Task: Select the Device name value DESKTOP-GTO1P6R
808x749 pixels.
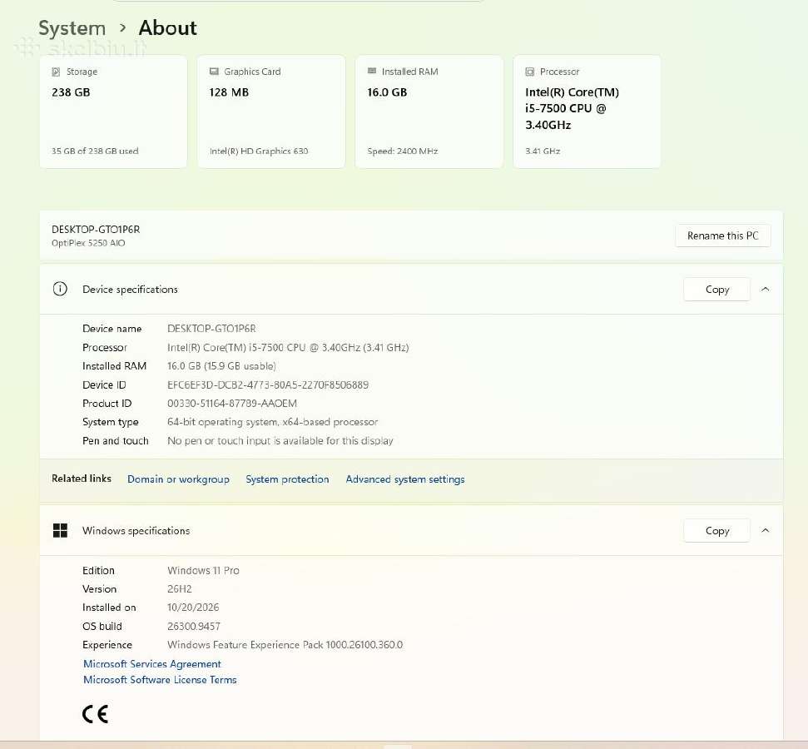Action: pos(211,329)
